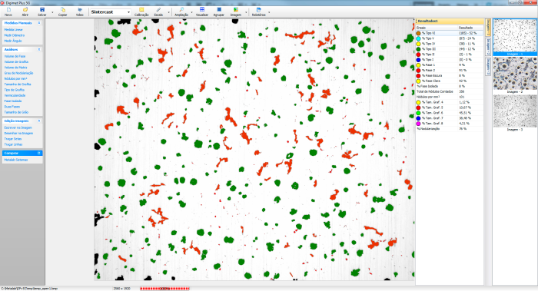538x291 pixels.
Task: Click the Medida Linear link
Action: click(x=13, y=30)
